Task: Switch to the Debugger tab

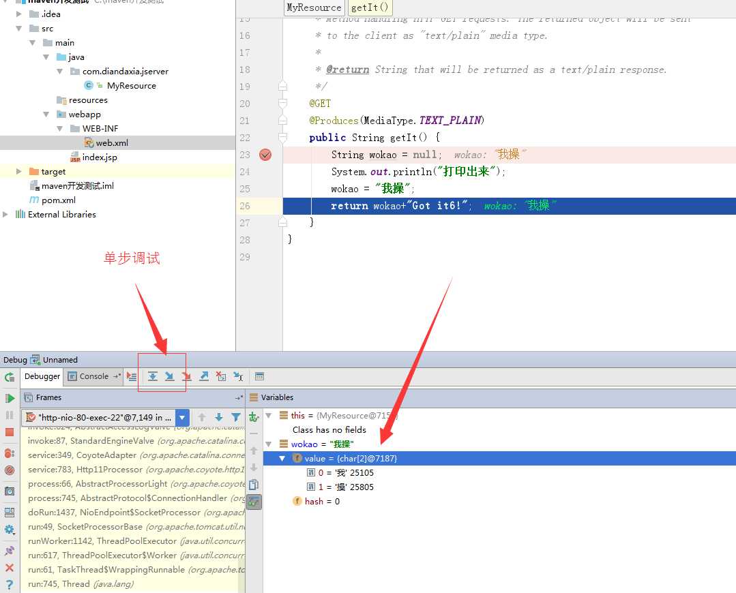Action: point(42,376)
